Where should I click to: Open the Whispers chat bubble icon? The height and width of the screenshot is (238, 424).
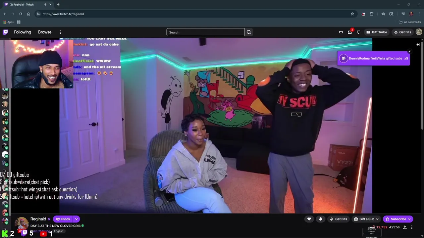tap(358, 32)
